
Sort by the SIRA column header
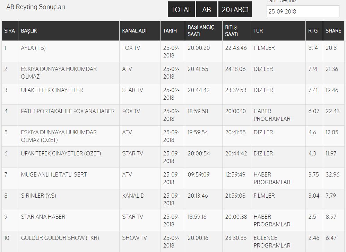(x=9, y=30)
